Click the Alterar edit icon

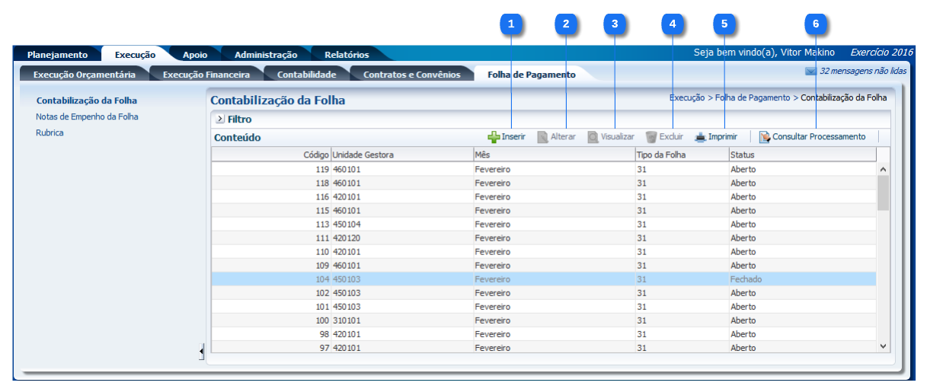(x=543, y=137)
